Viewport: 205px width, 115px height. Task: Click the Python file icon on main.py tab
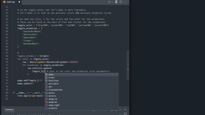pyautogui.click(x=4, y=2)
